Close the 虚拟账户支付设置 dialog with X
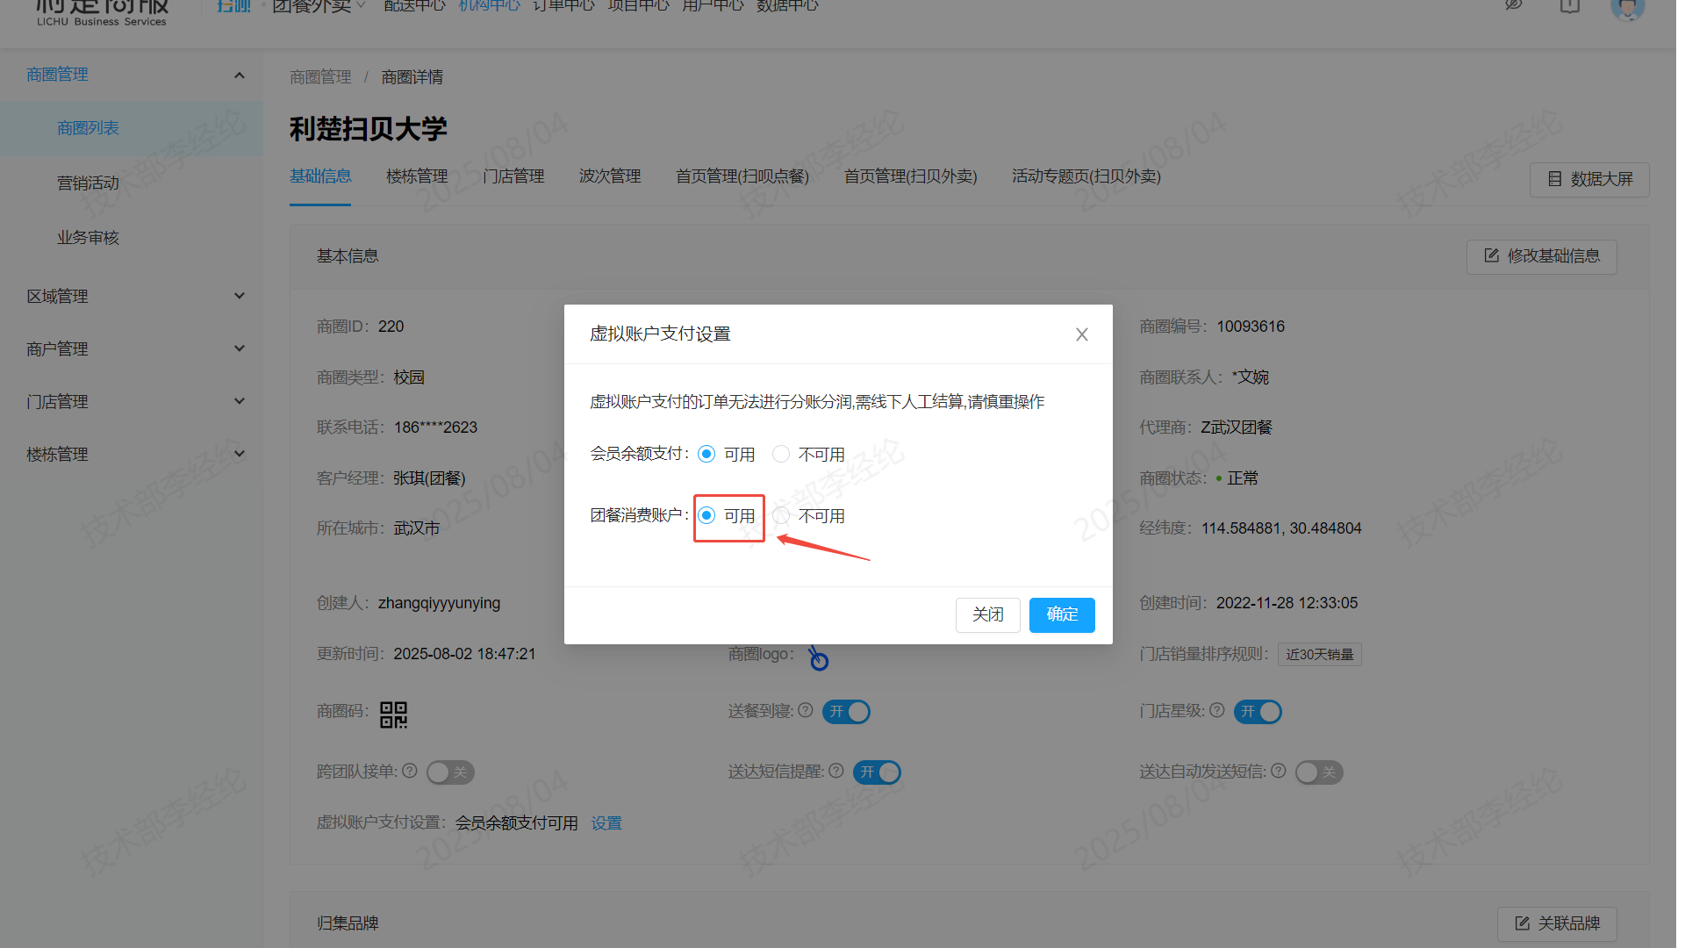The image size is (1685, 948). pos(1081,334)
